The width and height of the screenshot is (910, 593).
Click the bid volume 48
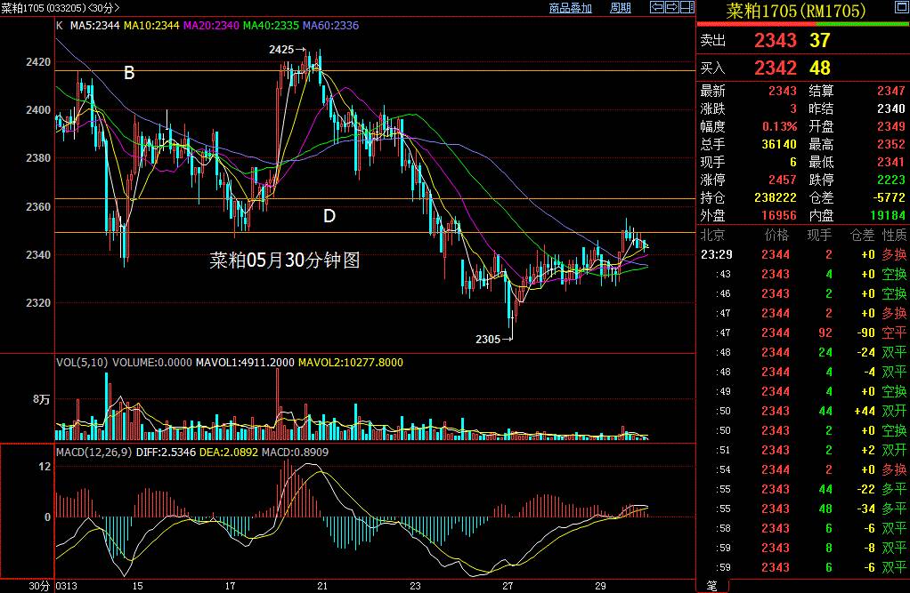pos(820,68)
